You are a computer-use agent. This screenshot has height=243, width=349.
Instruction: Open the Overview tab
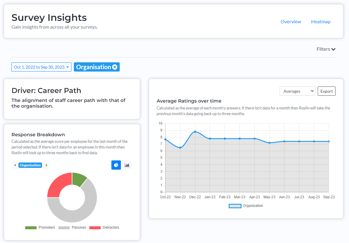tap(291, 22)
